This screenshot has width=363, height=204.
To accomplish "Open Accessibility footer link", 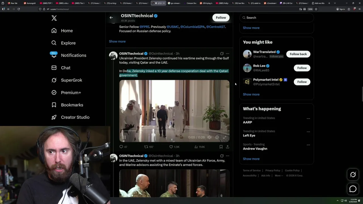I will click(250, 176).
